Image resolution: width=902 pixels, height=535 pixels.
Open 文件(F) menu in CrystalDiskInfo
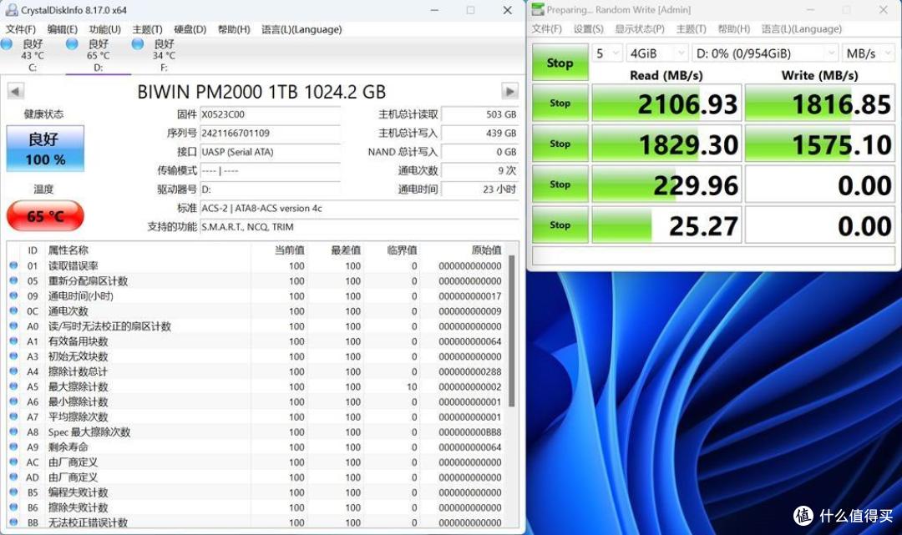pos(21,29)
